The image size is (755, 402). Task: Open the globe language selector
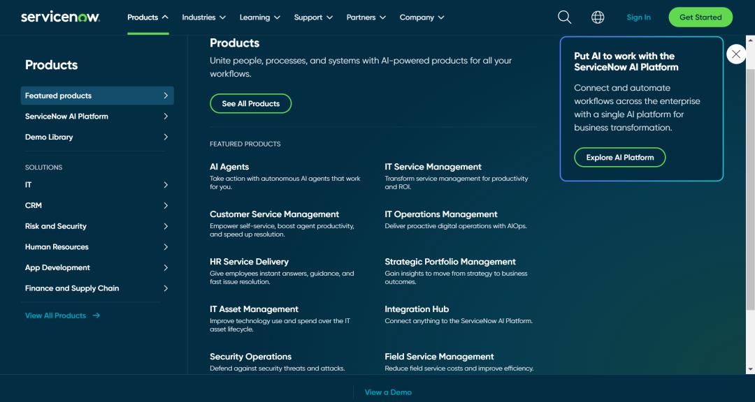point(598,17)
